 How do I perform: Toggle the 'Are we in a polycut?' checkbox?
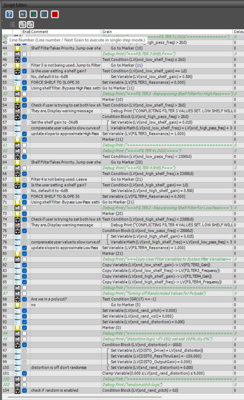25,299
